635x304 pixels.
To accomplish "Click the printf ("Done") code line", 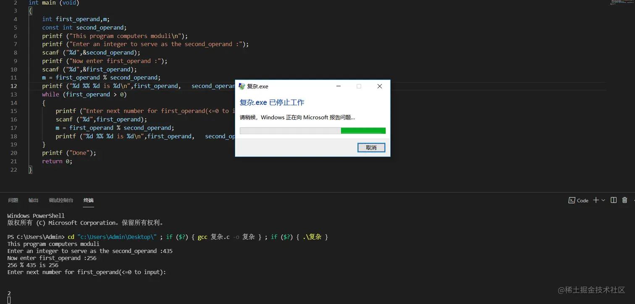I will tap(69, 153).
